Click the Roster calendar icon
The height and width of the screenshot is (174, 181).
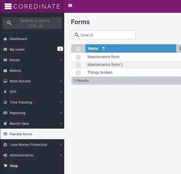(5, 60)
